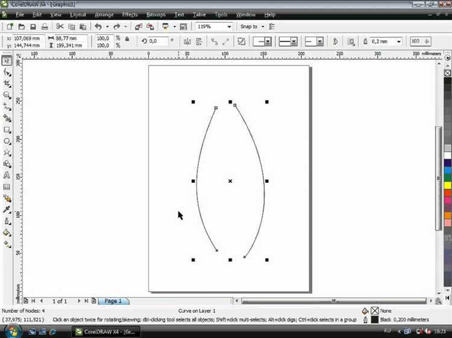Toggle wrap paragraph text button
452x338 pixels.
pos(351,41)
